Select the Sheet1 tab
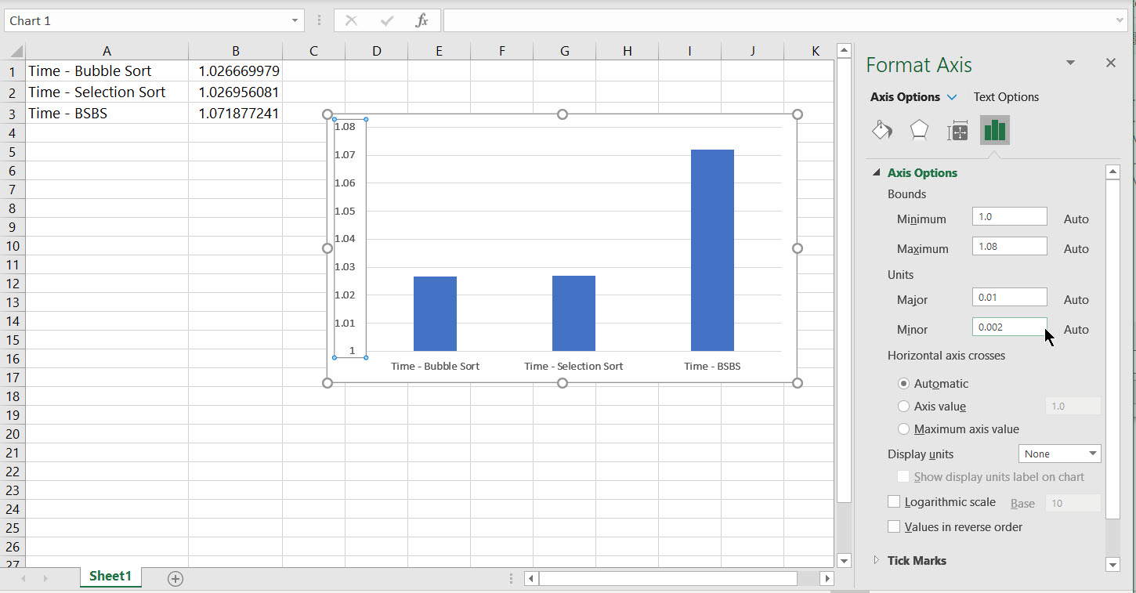1136x593 pixels. coord(110,577)
